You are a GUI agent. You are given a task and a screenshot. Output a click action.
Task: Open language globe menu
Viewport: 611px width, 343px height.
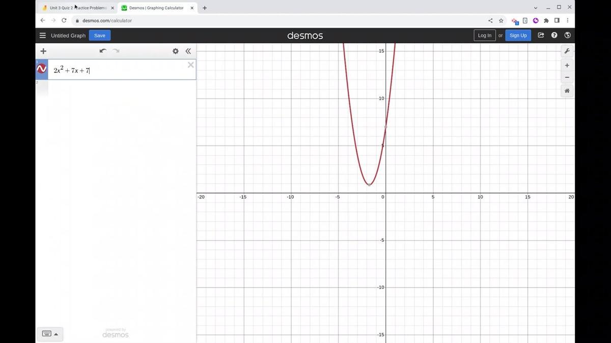tap(567, 35)
